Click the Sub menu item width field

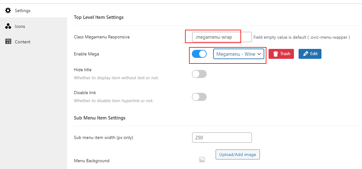click(222, 138)
